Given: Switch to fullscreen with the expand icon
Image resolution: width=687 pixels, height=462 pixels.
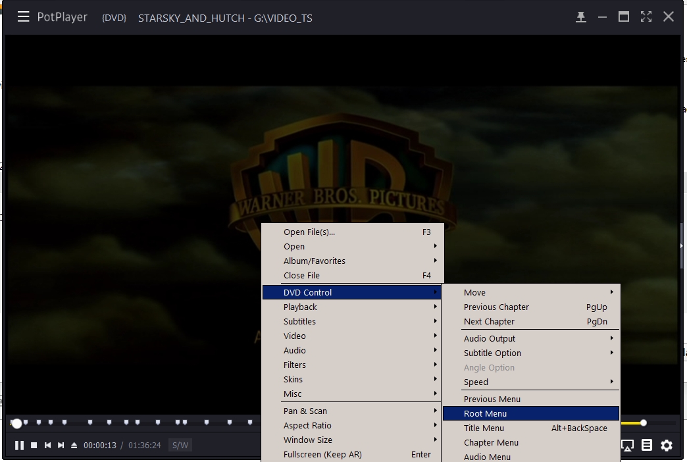Looking at the screenshot, I should point(646,16).
